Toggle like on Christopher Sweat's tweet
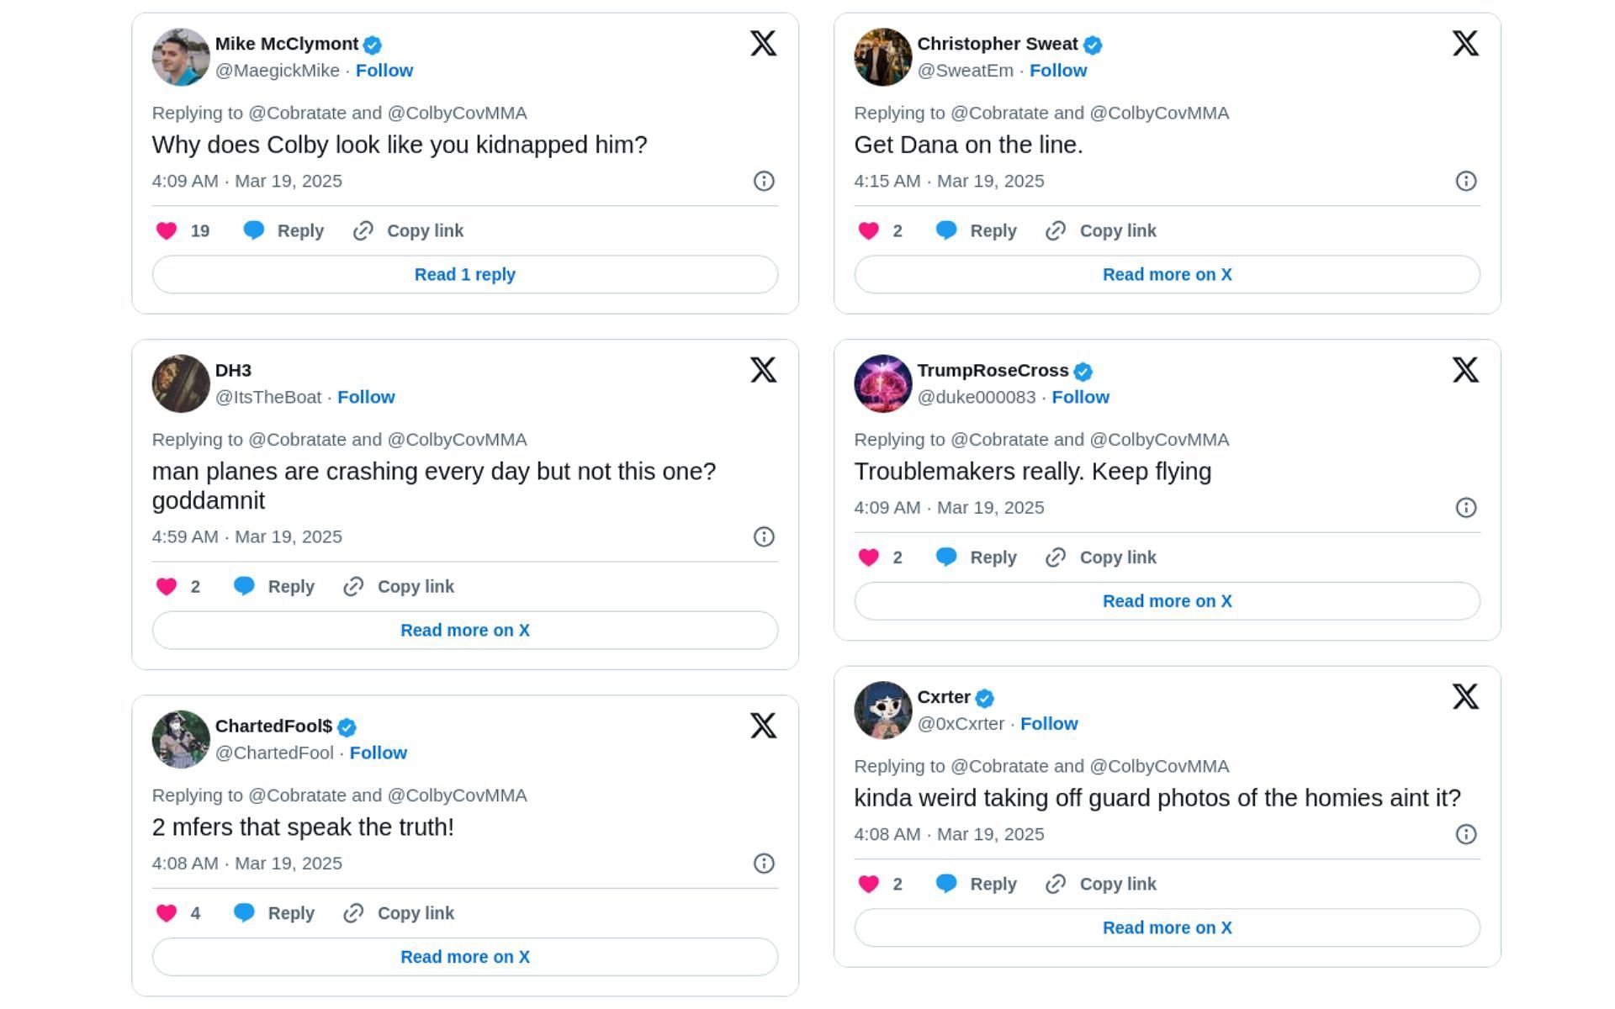Screen dimensions: 1615x1009 [x=871, y=230]
